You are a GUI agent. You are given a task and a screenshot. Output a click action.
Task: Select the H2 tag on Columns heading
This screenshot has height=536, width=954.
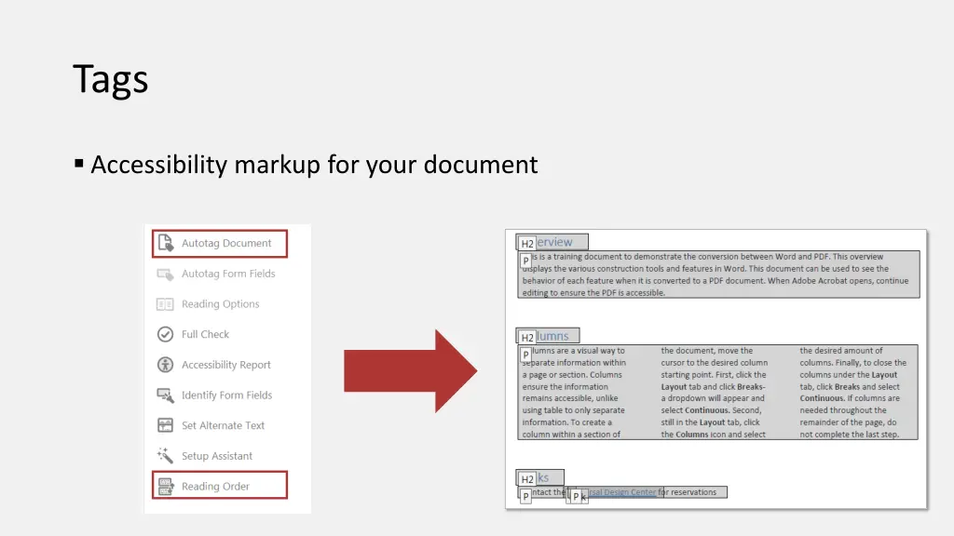pyautogui.click(x=527, y=338)
